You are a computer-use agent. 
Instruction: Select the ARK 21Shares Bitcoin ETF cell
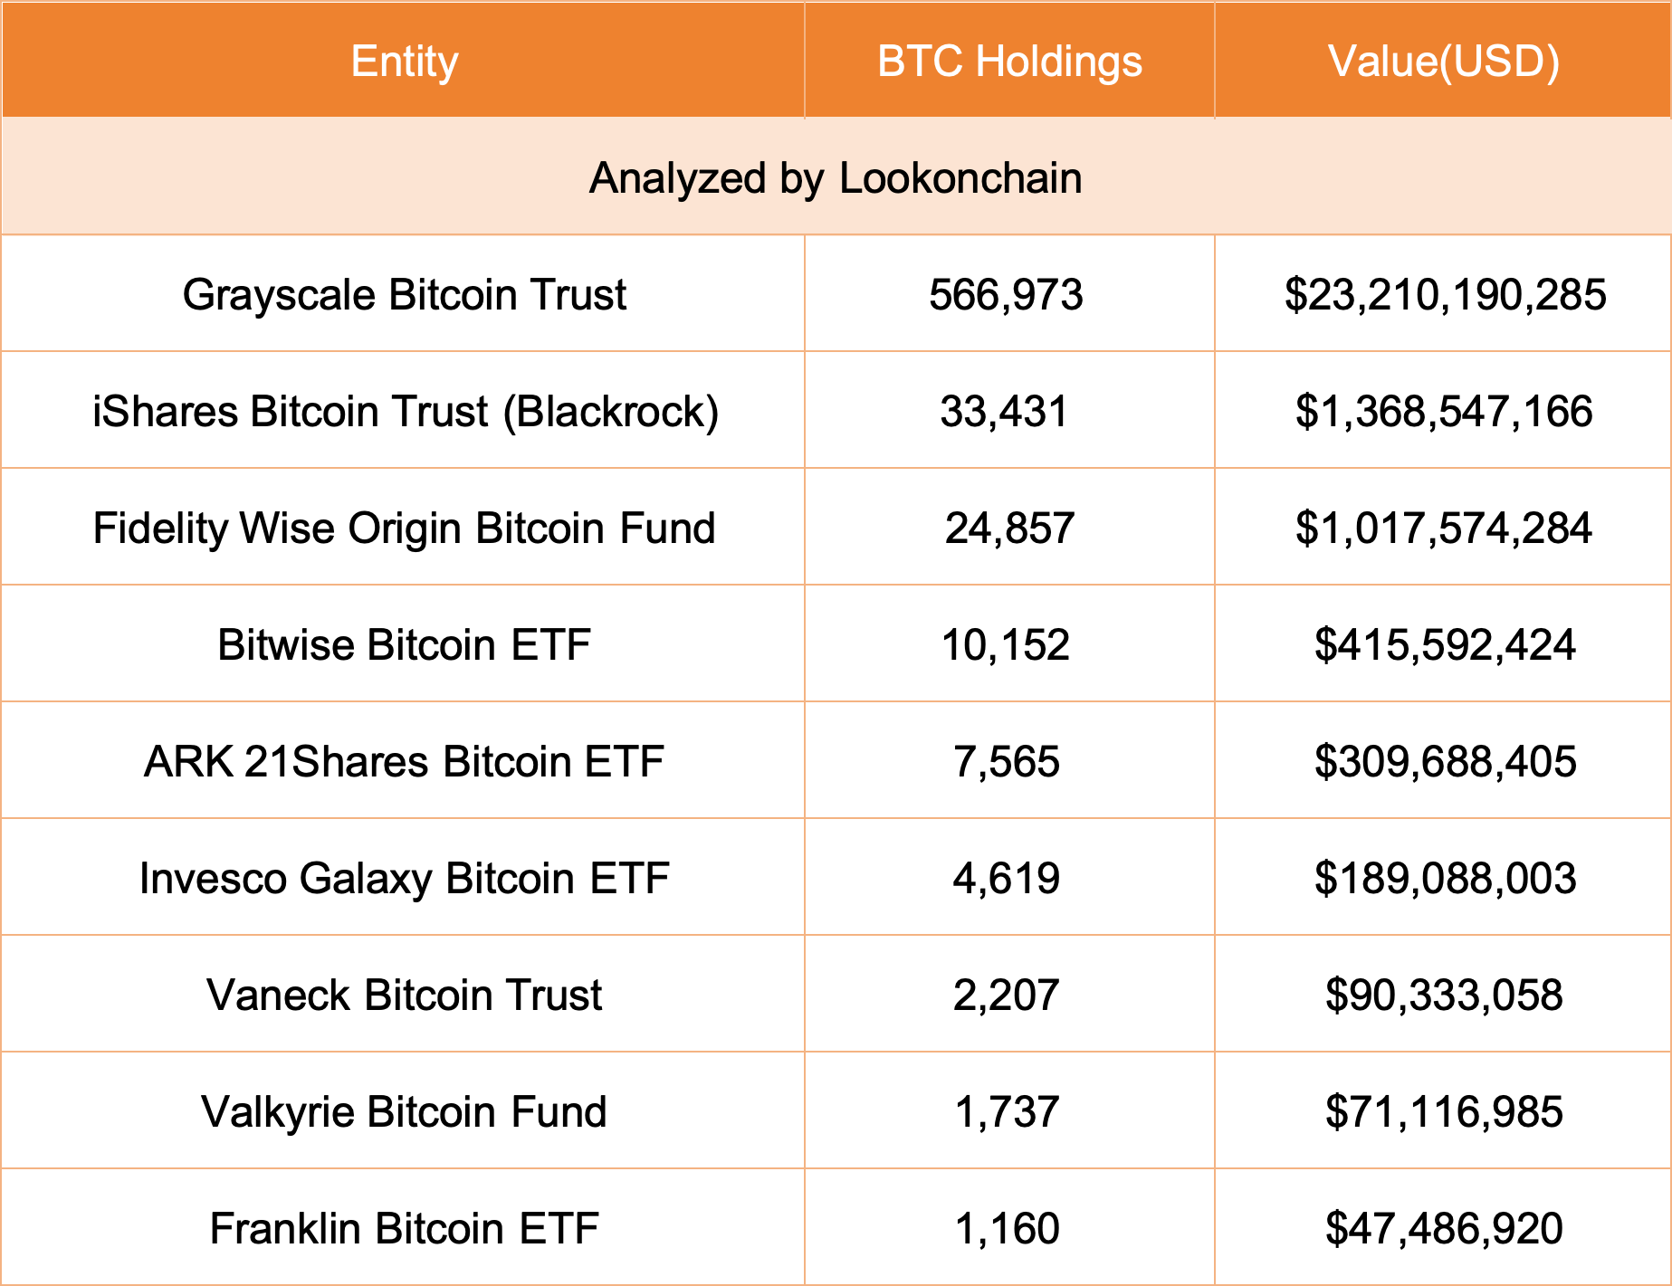[x=404, y=762]
